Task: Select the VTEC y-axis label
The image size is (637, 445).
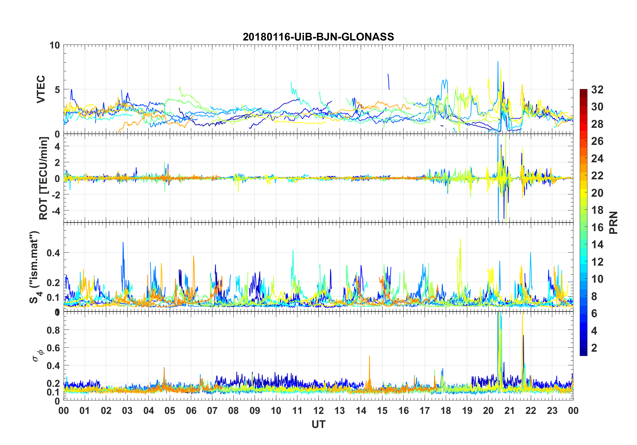Action: [41, 89]
